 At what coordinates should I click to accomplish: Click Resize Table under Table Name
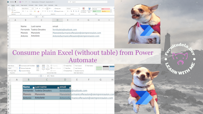[x=13, y=71]
